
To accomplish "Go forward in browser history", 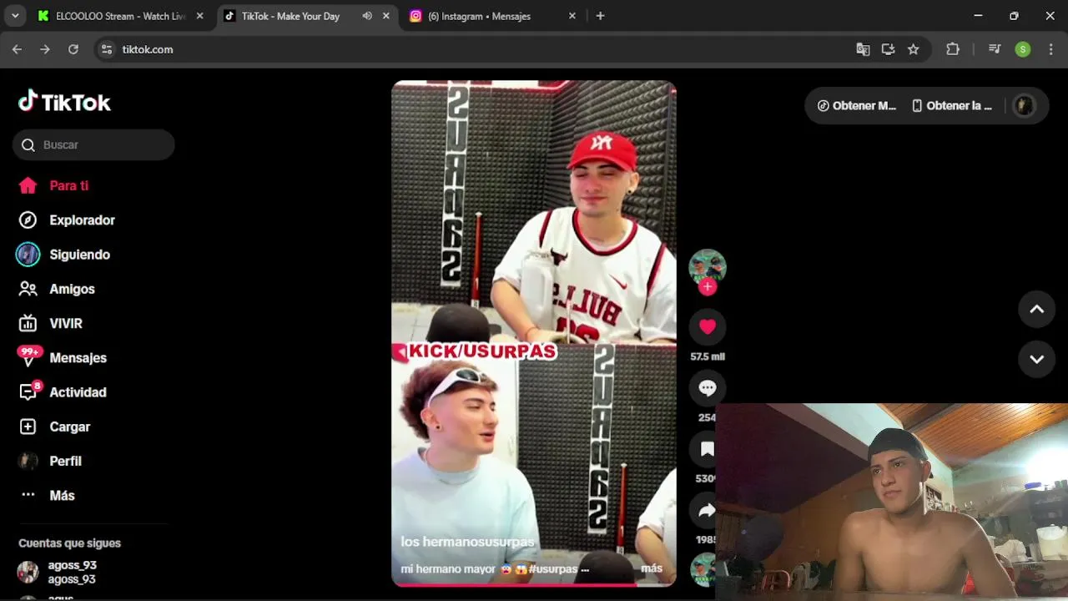I will [x=45, y=49].
